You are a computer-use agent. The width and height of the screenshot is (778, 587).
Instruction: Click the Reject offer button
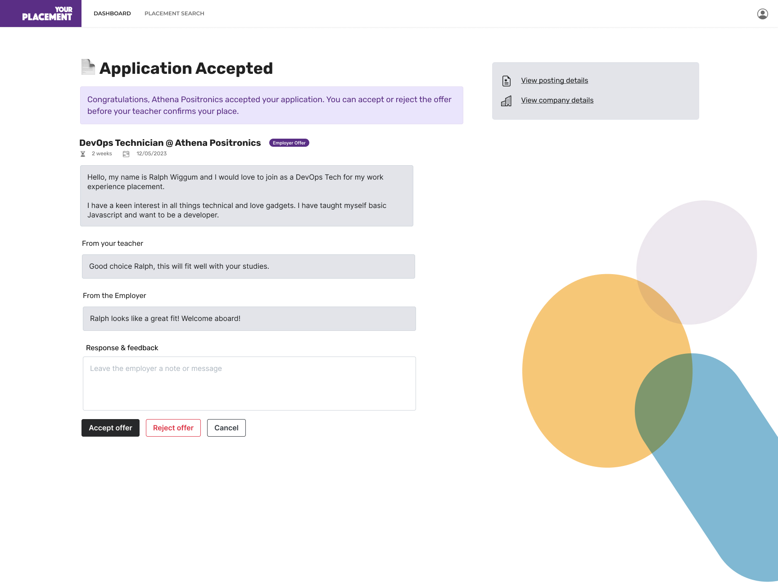pos(173,428)
